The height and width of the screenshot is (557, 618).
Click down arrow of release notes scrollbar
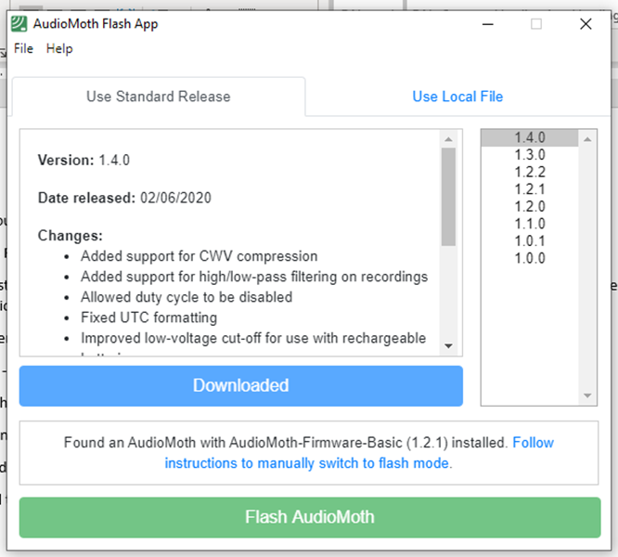(448, 346)
